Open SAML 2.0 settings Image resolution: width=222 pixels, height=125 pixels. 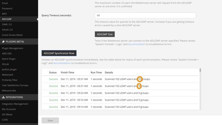[x=7, y=24]
